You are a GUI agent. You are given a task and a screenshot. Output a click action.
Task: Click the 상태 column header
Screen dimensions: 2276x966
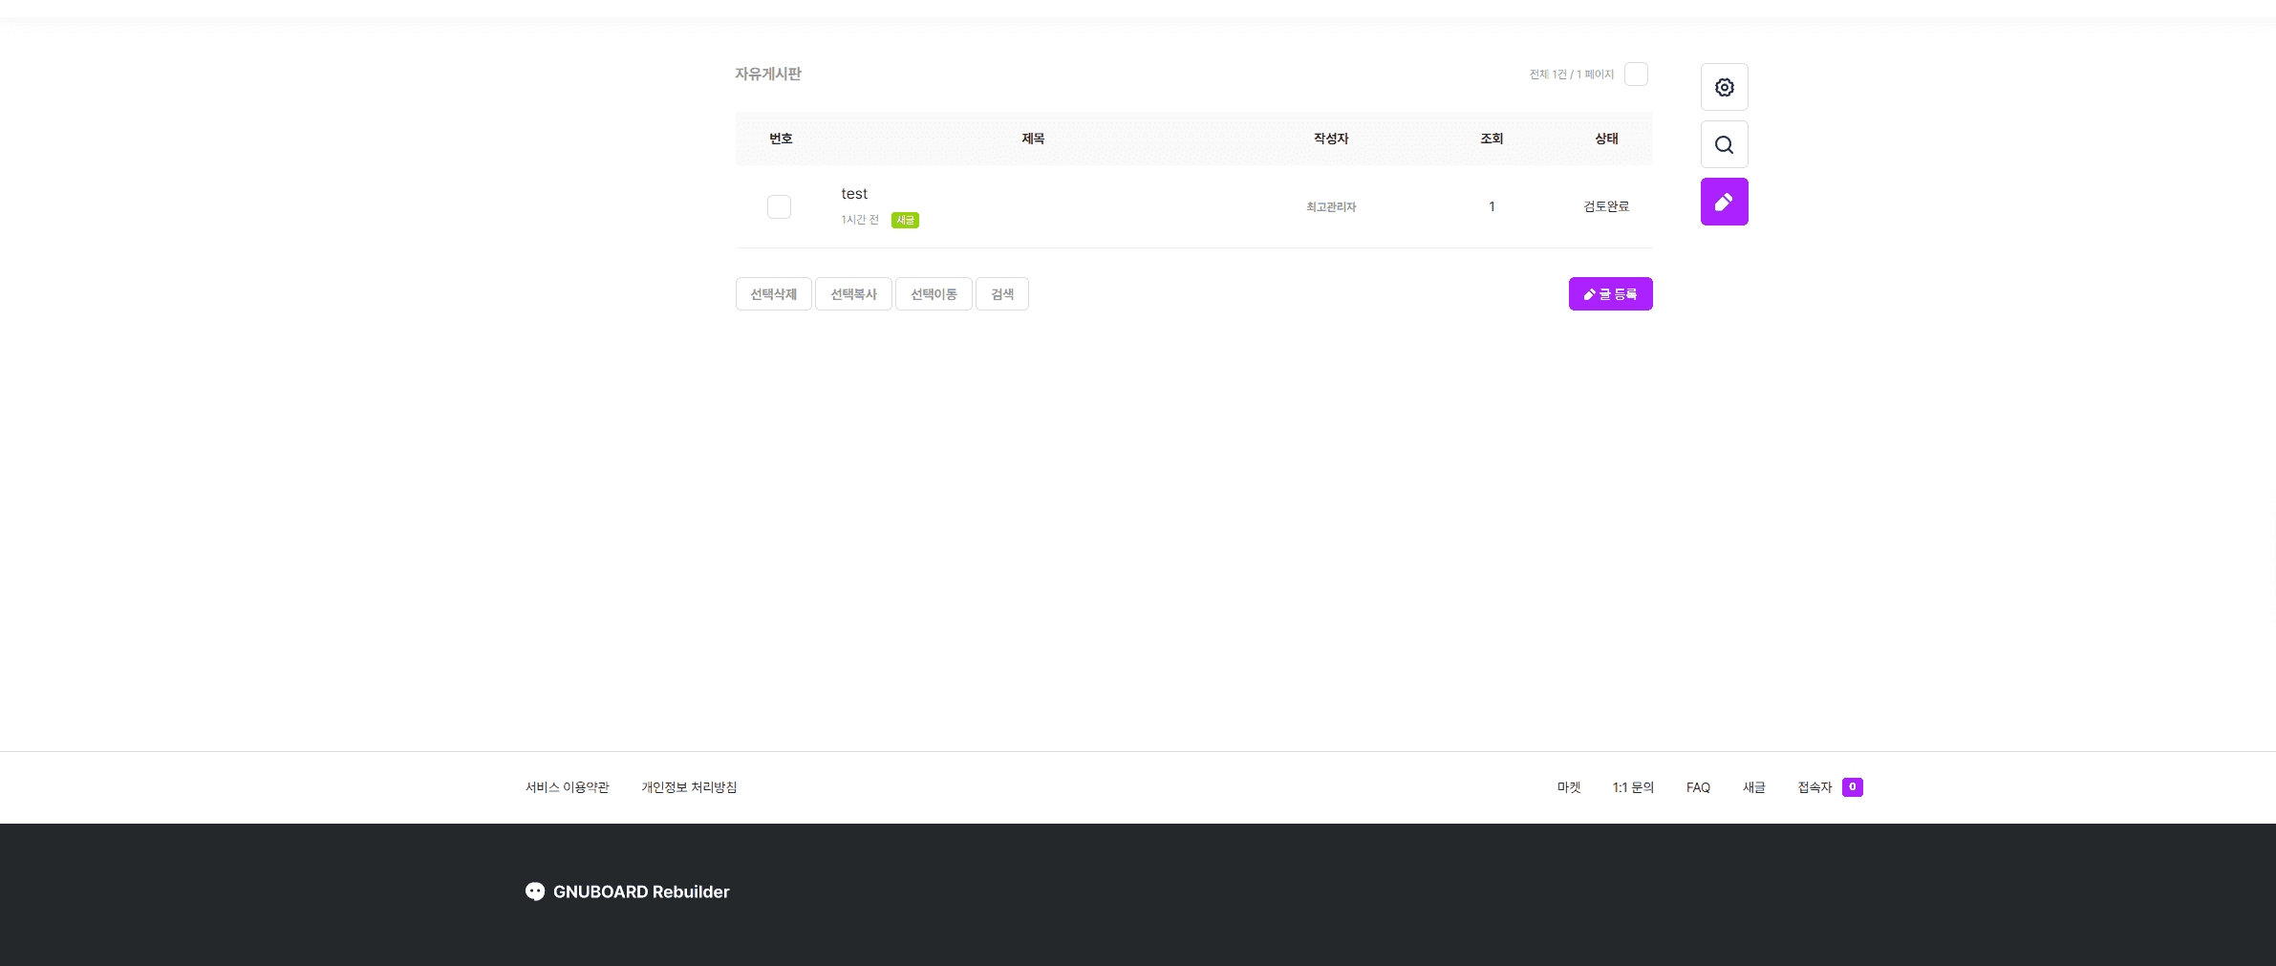pyautogui.click(x=1606, y=139)
